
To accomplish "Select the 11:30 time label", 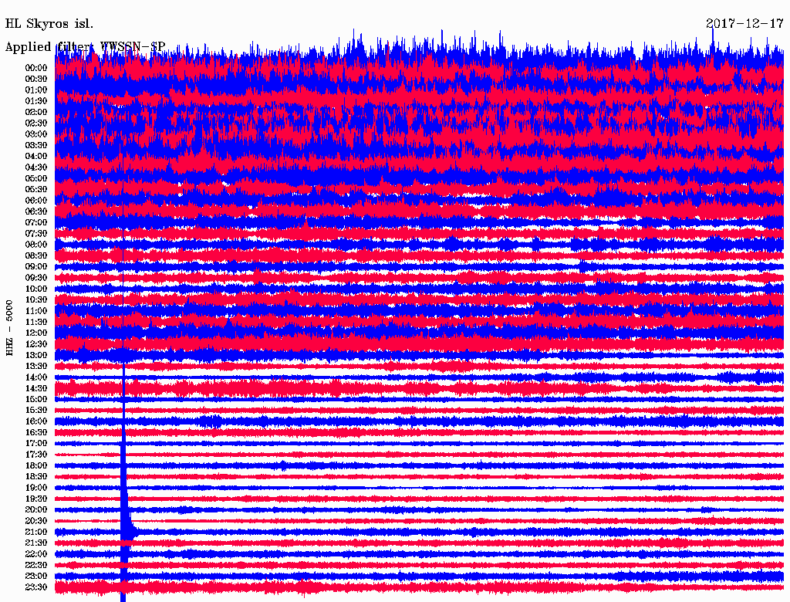I will pyautogui.click(x=36, y=322).
